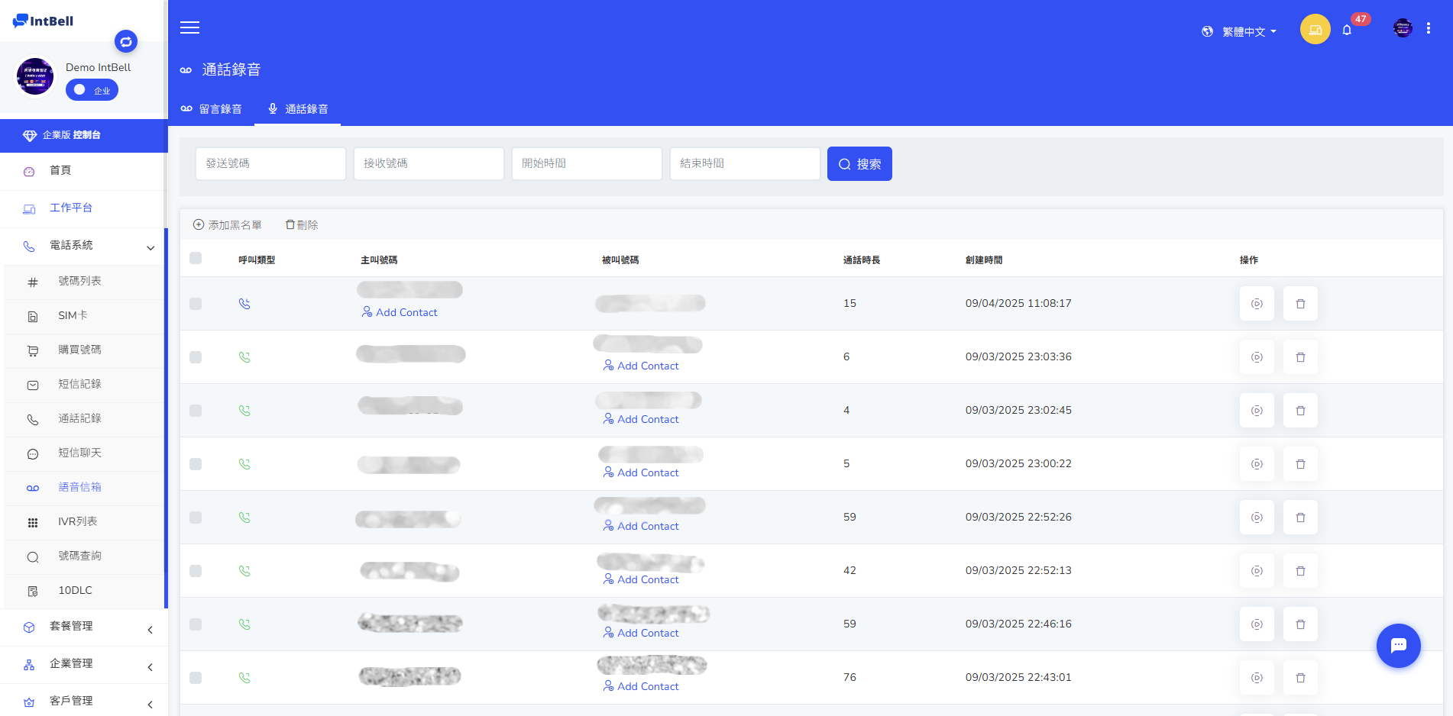The image size is (1453, 716).
Task: Check the row created 09/03/2025 23:00:22
Action: point(196,464)
